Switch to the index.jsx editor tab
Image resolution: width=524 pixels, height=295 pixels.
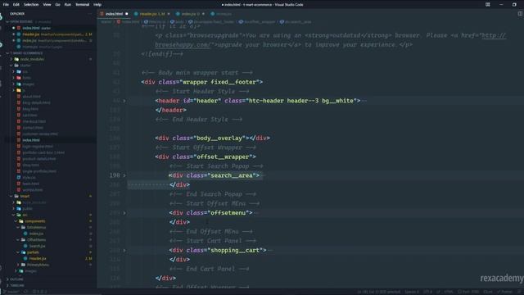tap(190, 14)
